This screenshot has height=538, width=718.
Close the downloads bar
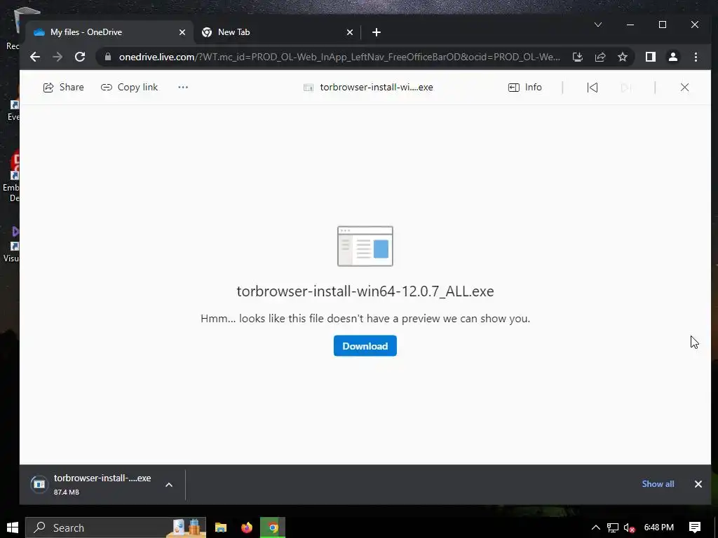(698, 484)
